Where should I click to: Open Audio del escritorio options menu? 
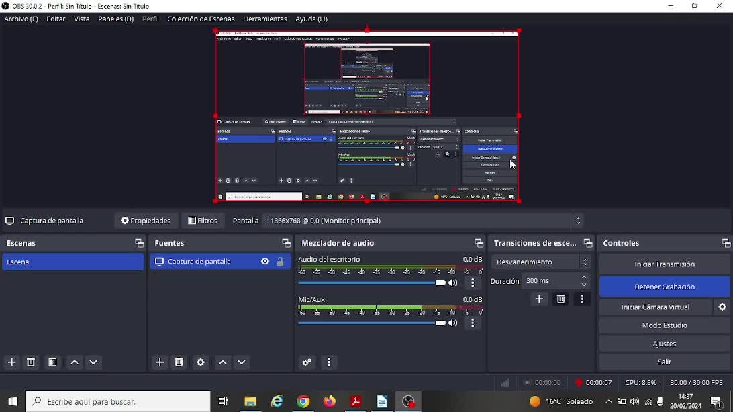473,282
